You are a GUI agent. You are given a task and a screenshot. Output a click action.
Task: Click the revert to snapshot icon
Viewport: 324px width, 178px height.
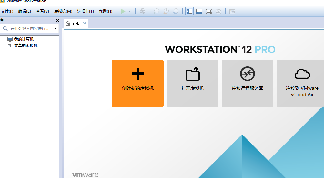point(166,11)
